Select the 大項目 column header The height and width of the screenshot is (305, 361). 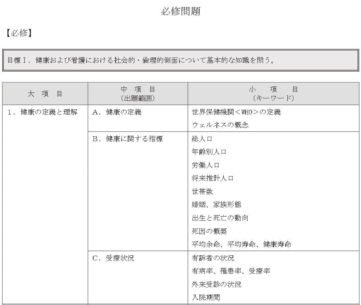click(45, 94)
